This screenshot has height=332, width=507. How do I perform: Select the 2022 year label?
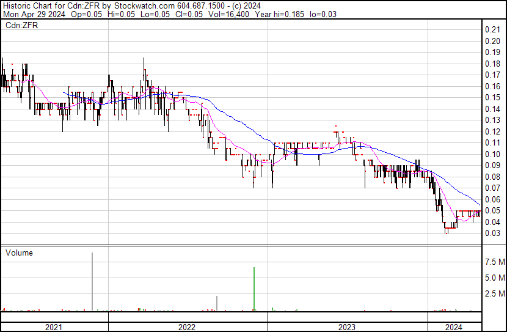(x=187, y=327)
